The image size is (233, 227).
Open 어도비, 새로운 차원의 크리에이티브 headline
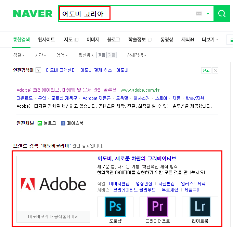[x=137, y=158]
